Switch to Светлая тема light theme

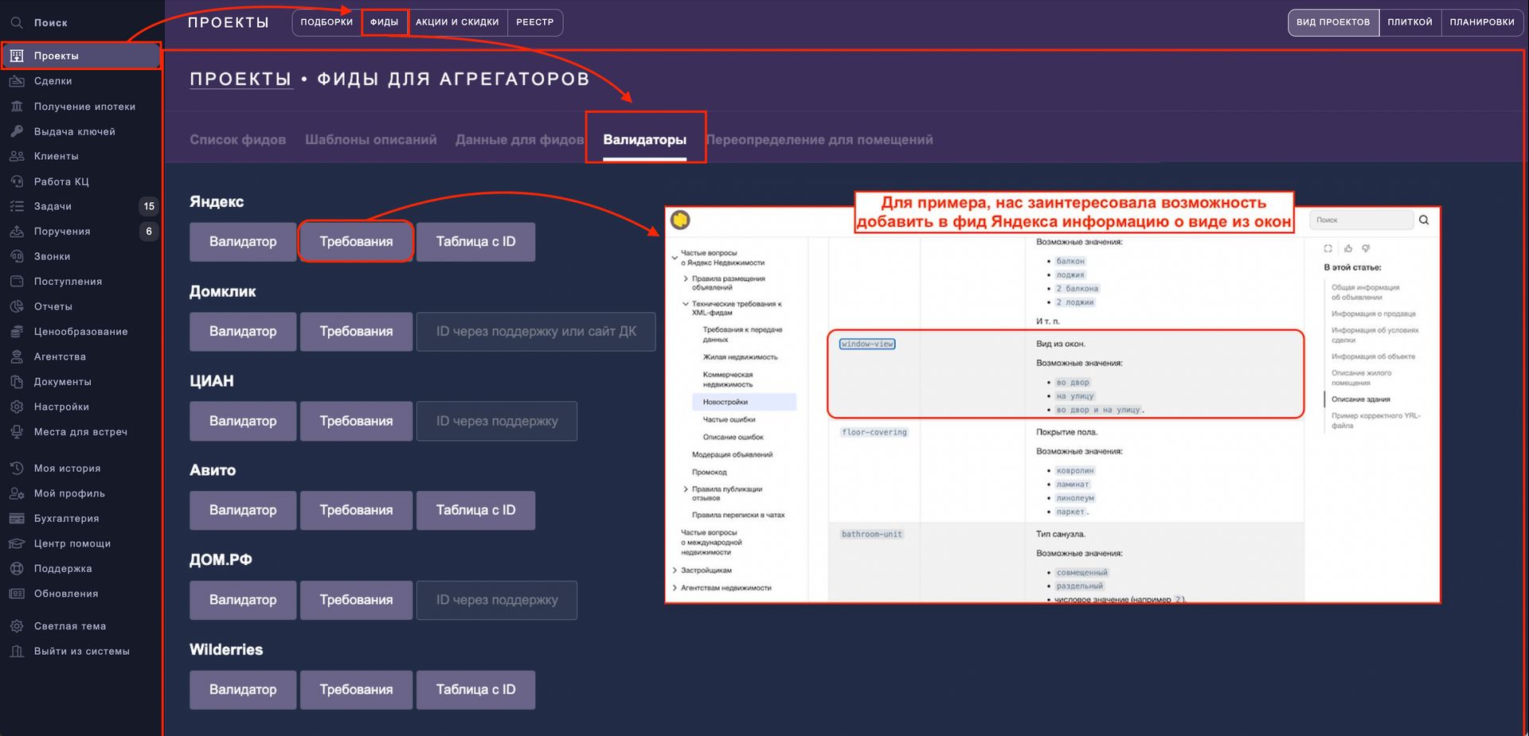coord(69,626)
